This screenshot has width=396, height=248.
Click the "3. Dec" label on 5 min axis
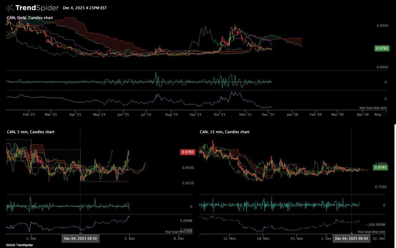tap(31, 238)
